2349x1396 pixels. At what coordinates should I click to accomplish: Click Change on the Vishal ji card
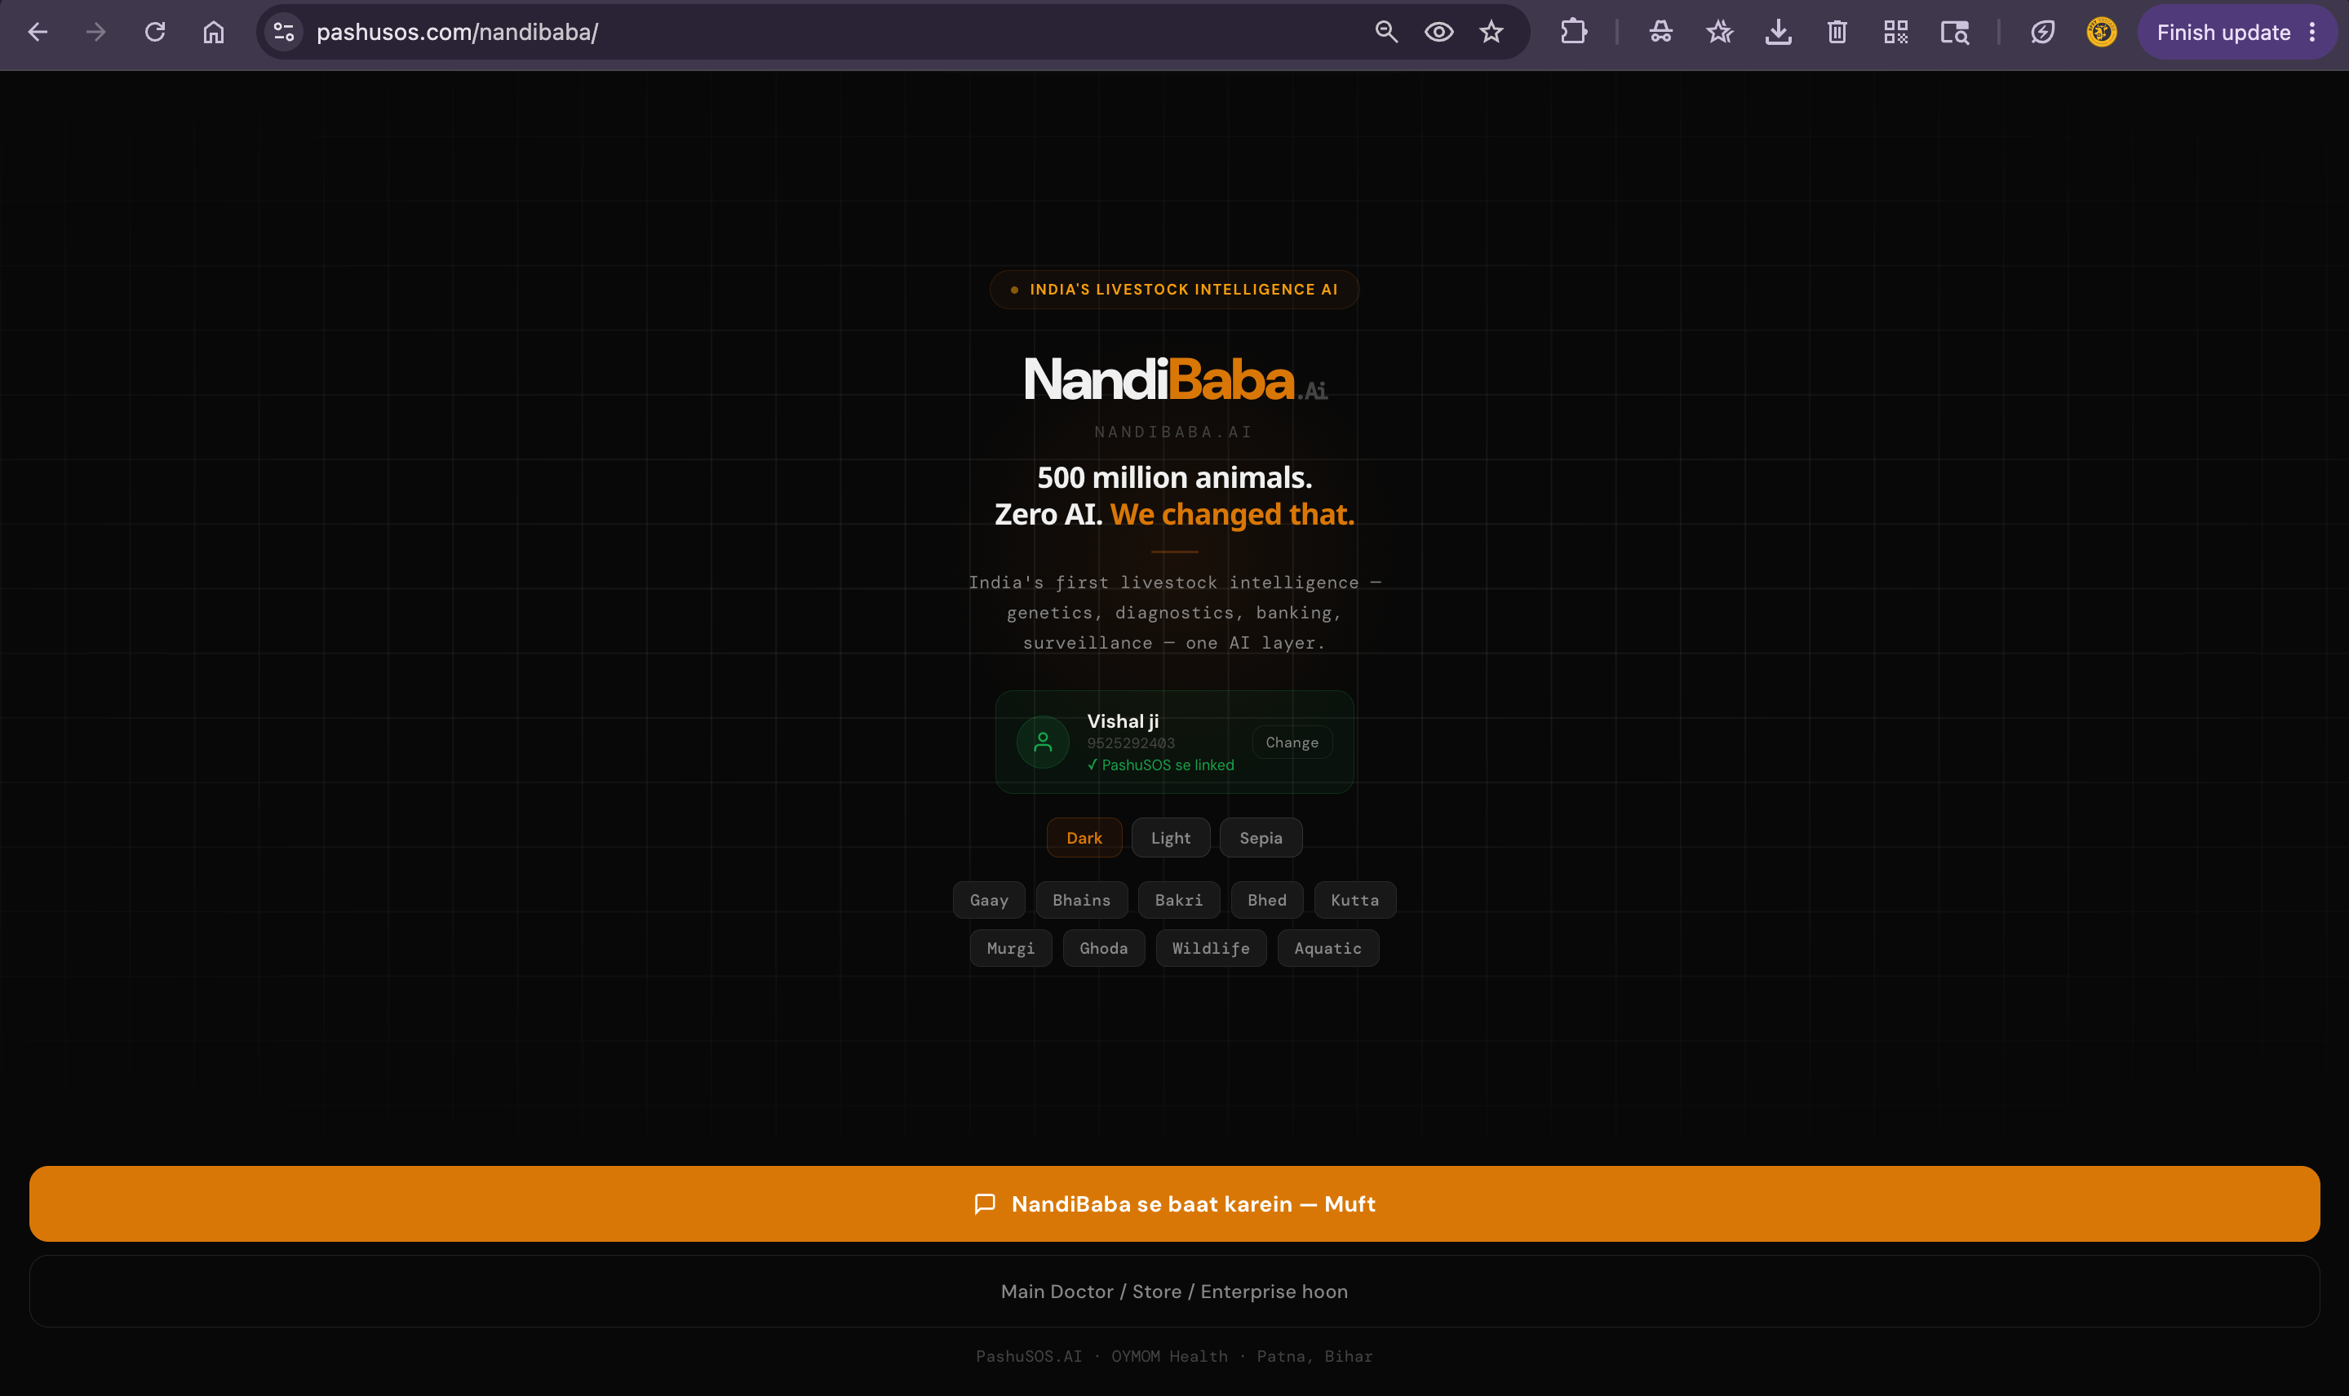click(x=1292, y=742)
